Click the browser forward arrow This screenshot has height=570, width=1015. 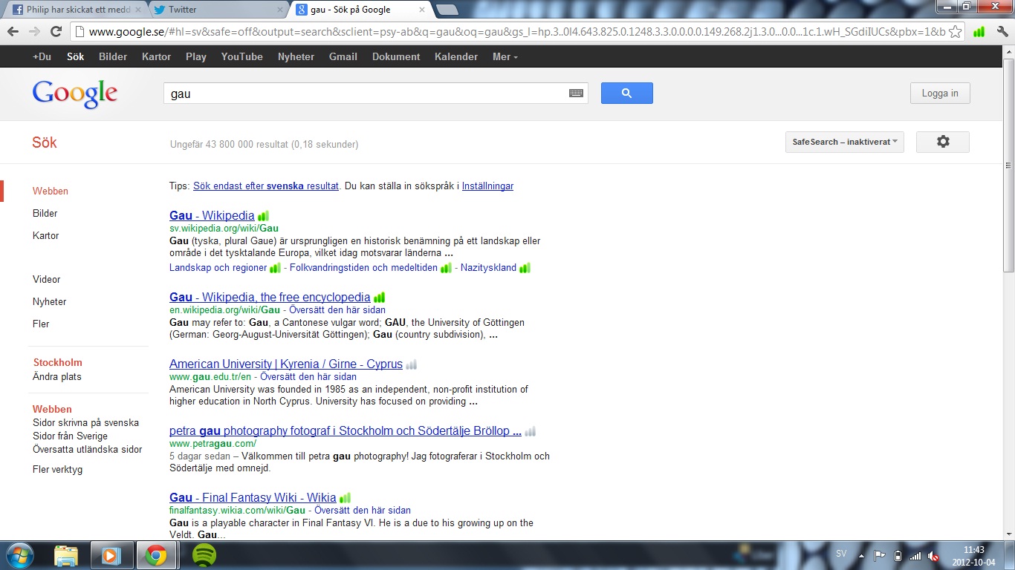(34, 32)
